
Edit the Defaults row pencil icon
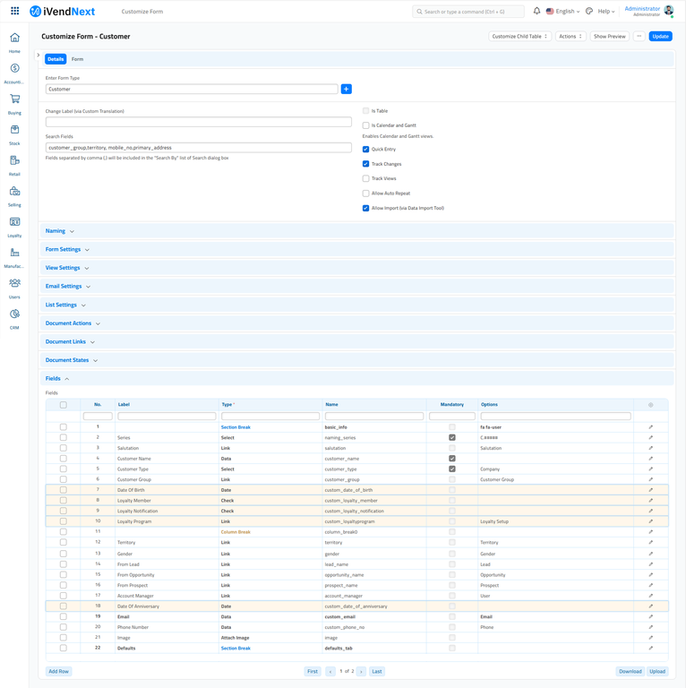(650, 648)
